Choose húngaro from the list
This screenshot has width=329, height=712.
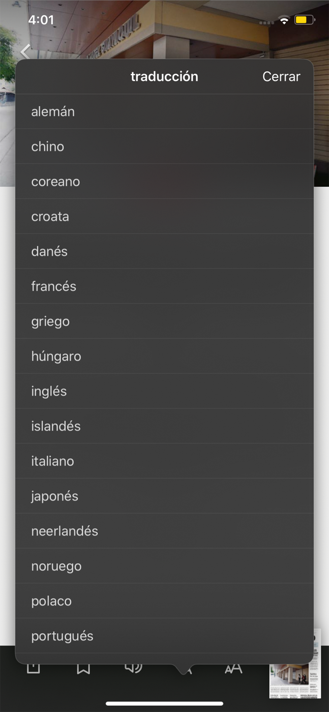tap(164, 356)
